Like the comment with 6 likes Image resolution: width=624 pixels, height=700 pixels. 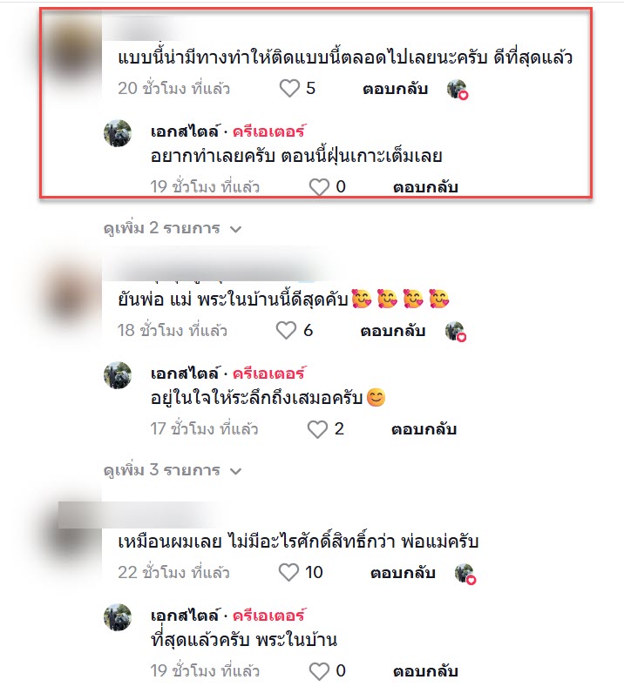tap(286, 331)
